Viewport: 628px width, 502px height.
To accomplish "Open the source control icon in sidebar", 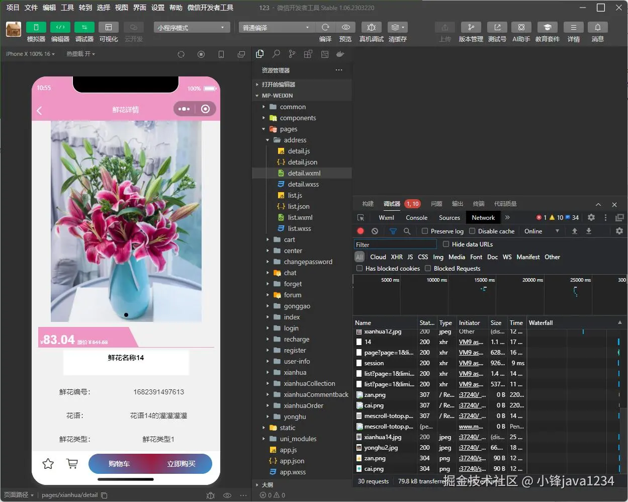I will 292,54.
